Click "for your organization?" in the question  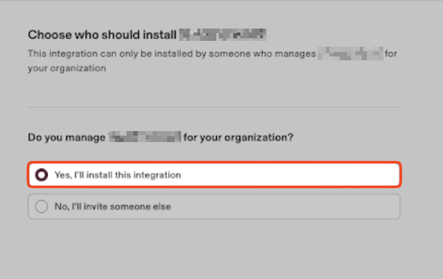[x=238, y=138]
